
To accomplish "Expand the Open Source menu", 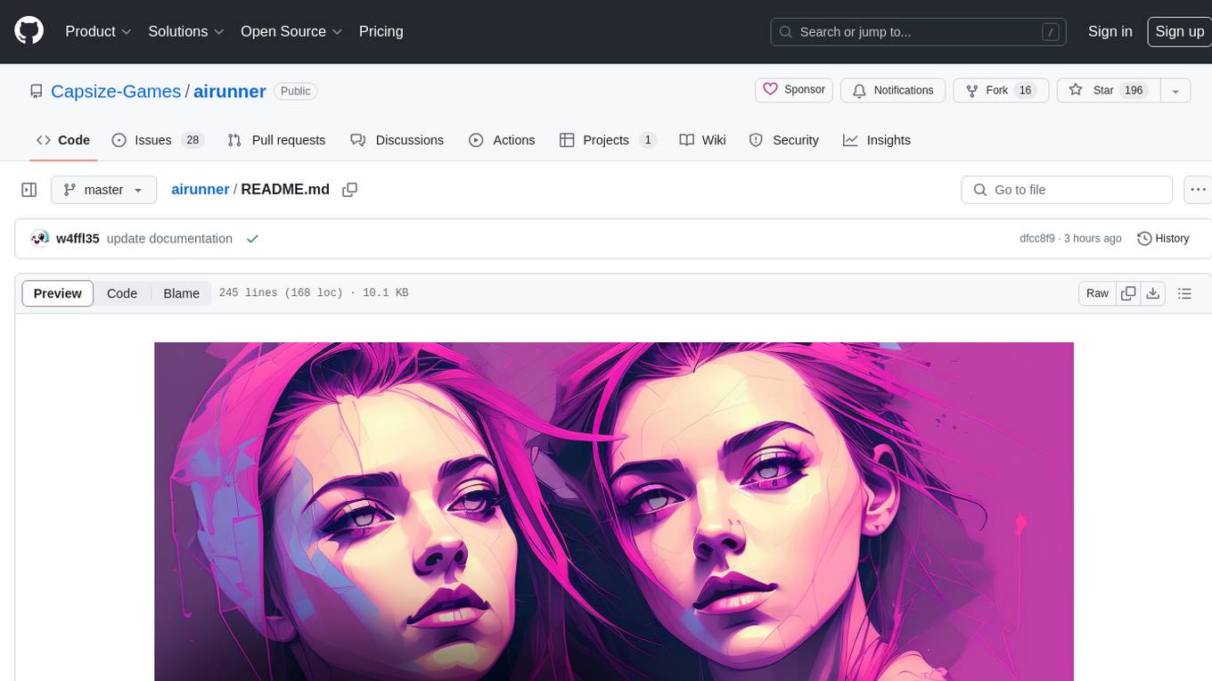I will [291, 31].
